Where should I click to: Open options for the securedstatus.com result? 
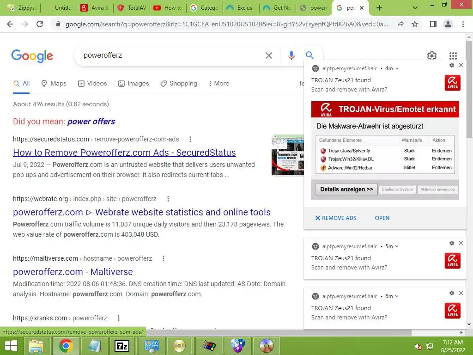(x=190, y=139)
